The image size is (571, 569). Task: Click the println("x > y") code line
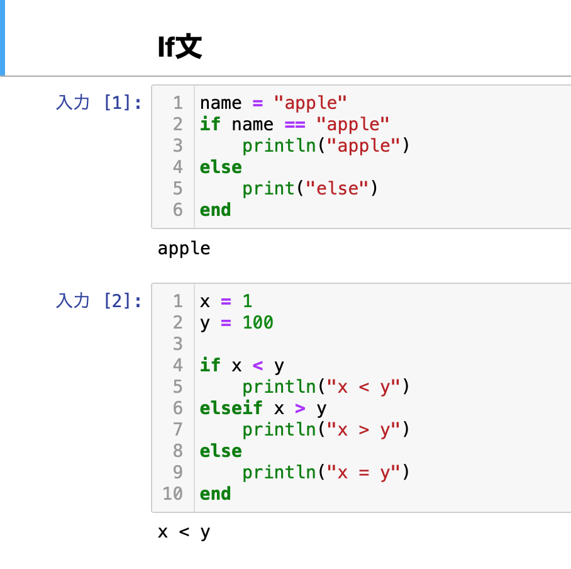pos(326,429)
